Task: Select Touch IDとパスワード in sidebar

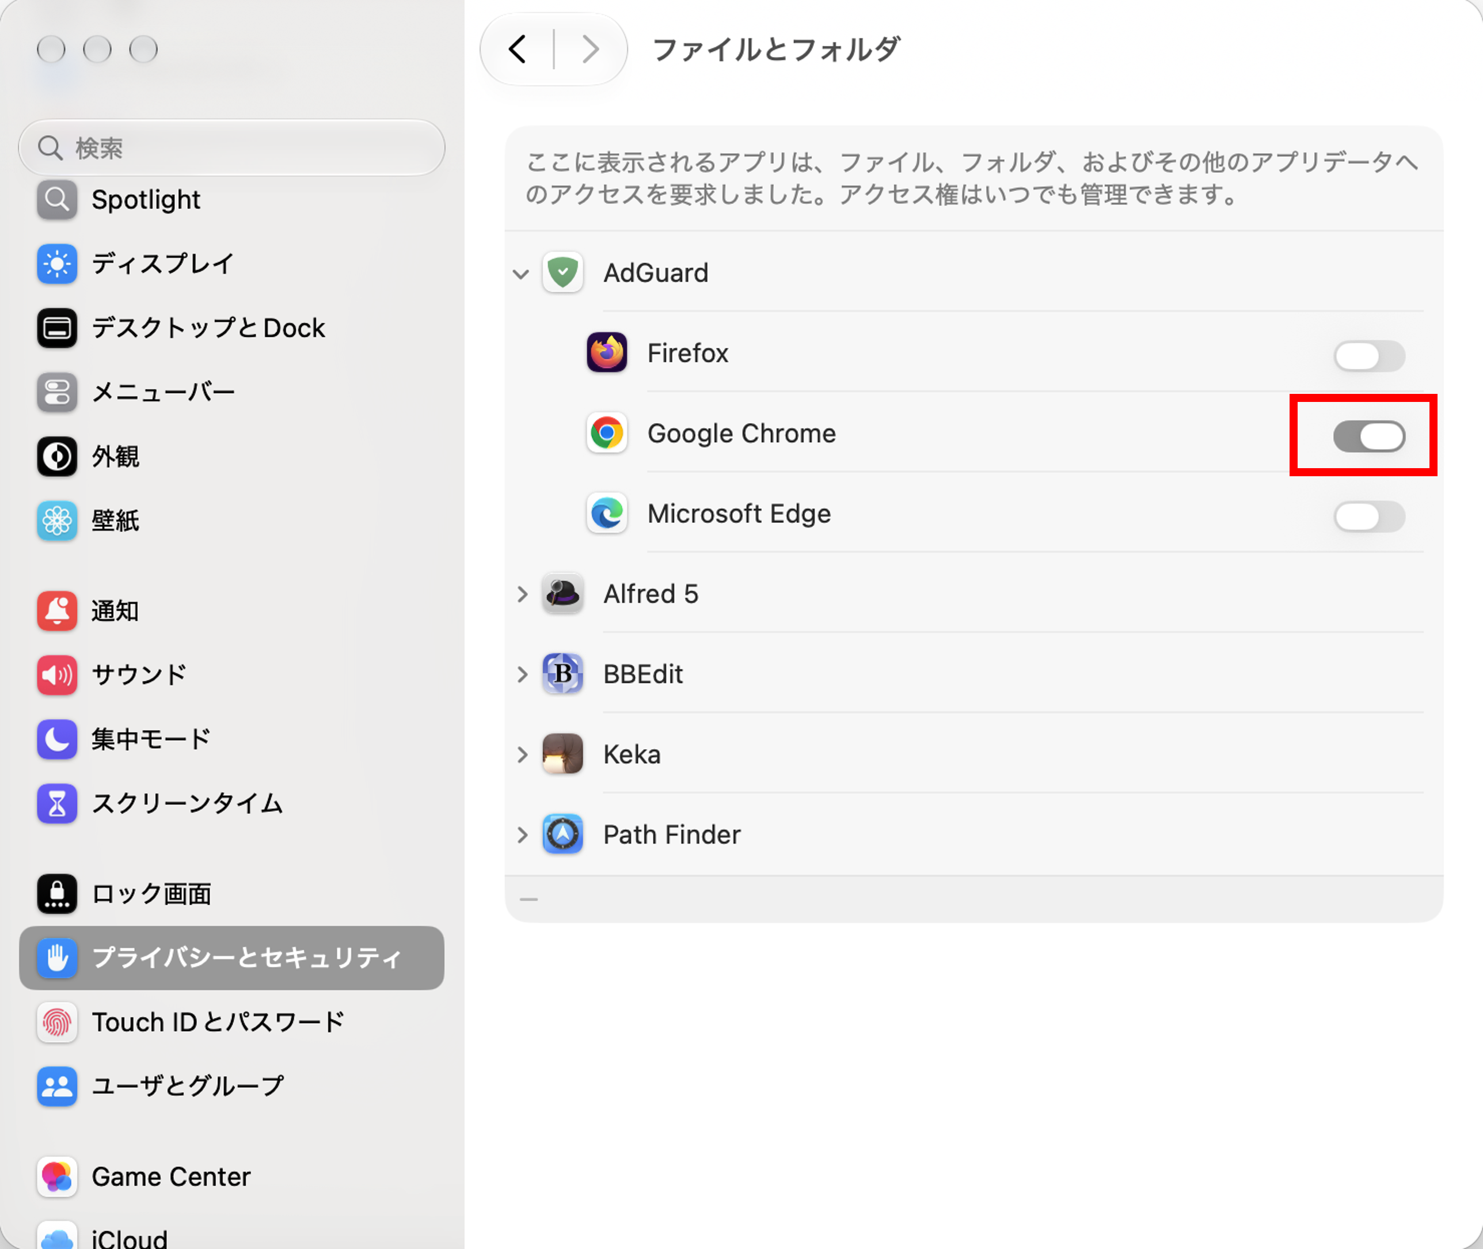Action: coord(231,1023)
